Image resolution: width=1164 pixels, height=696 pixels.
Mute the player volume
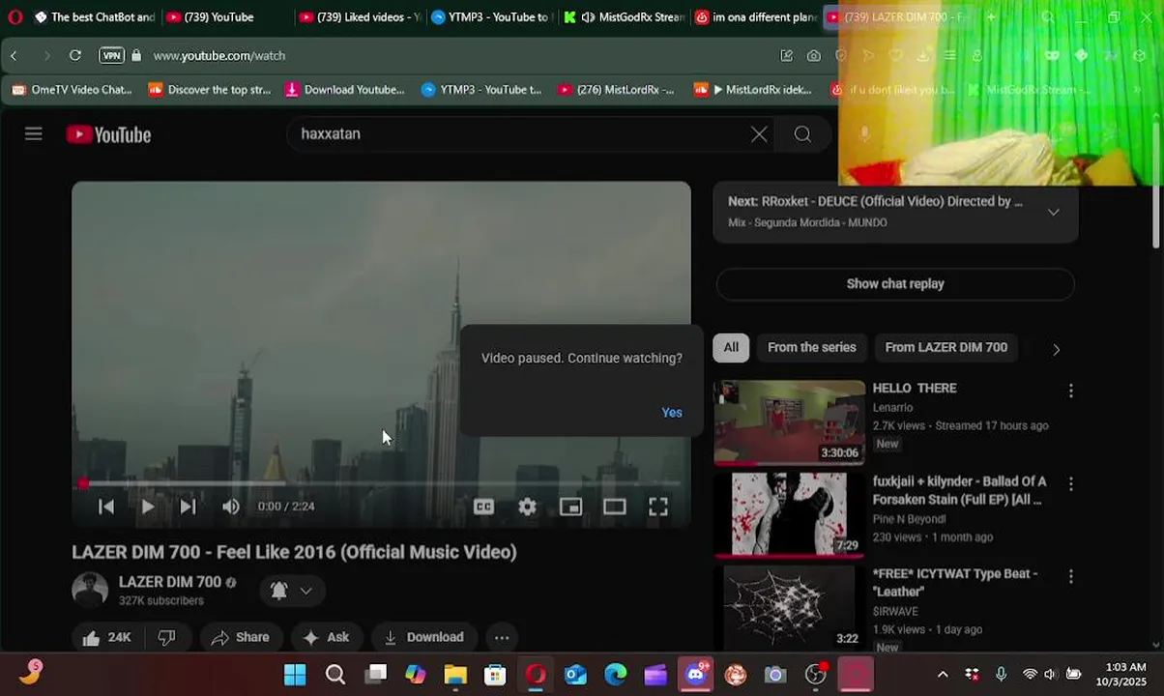pyautogui.click(x=230, y=507)
